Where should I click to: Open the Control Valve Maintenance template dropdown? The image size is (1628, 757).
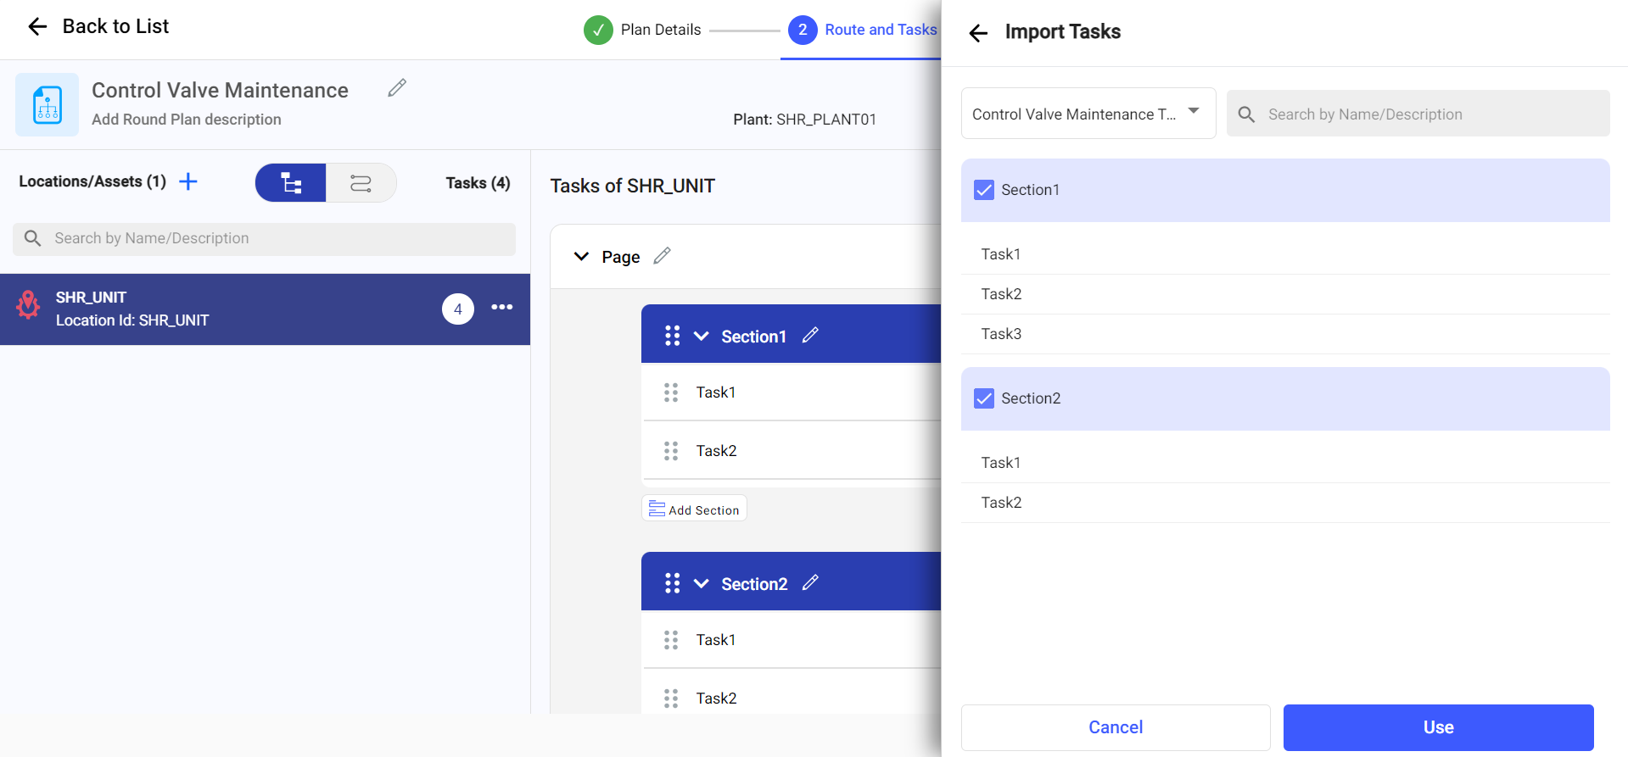click(x=1088, y=114)
